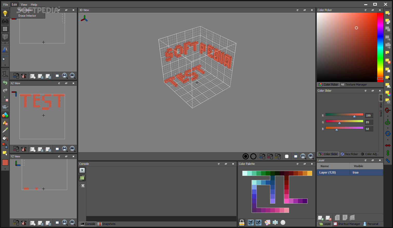
Task: Toggle the palette lock icon
Action: pos(242,222)
